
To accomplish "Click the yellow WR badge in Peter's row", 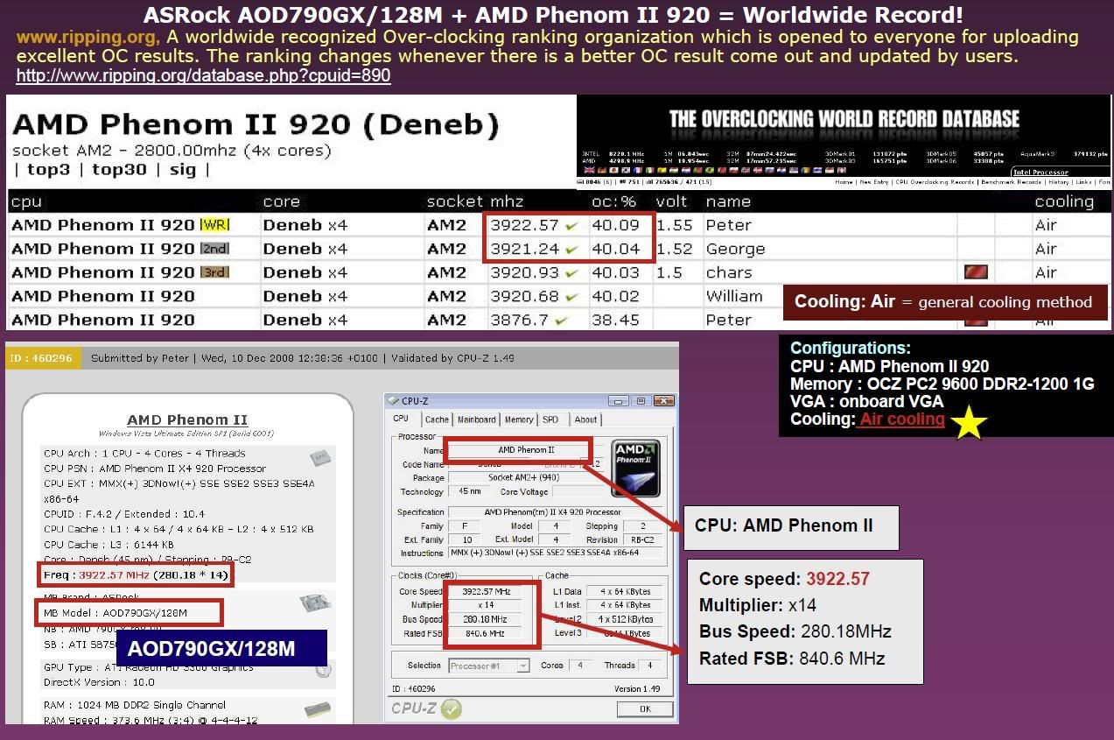I will point(215,225).
